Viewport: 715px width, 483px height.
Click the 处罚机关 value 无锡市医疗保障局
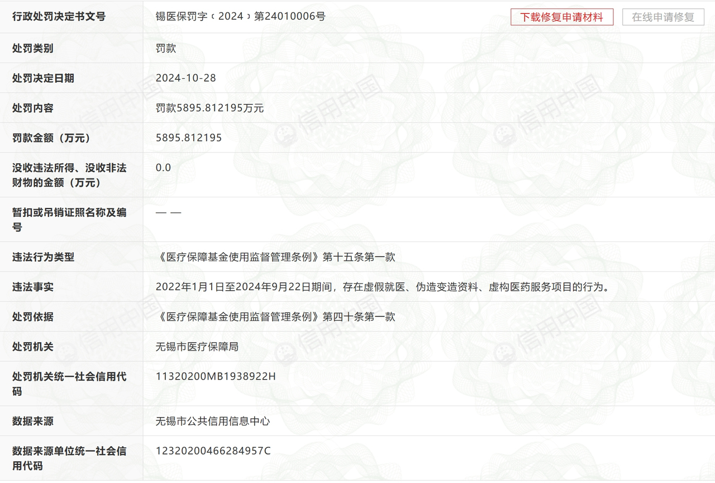coord(197,346)
